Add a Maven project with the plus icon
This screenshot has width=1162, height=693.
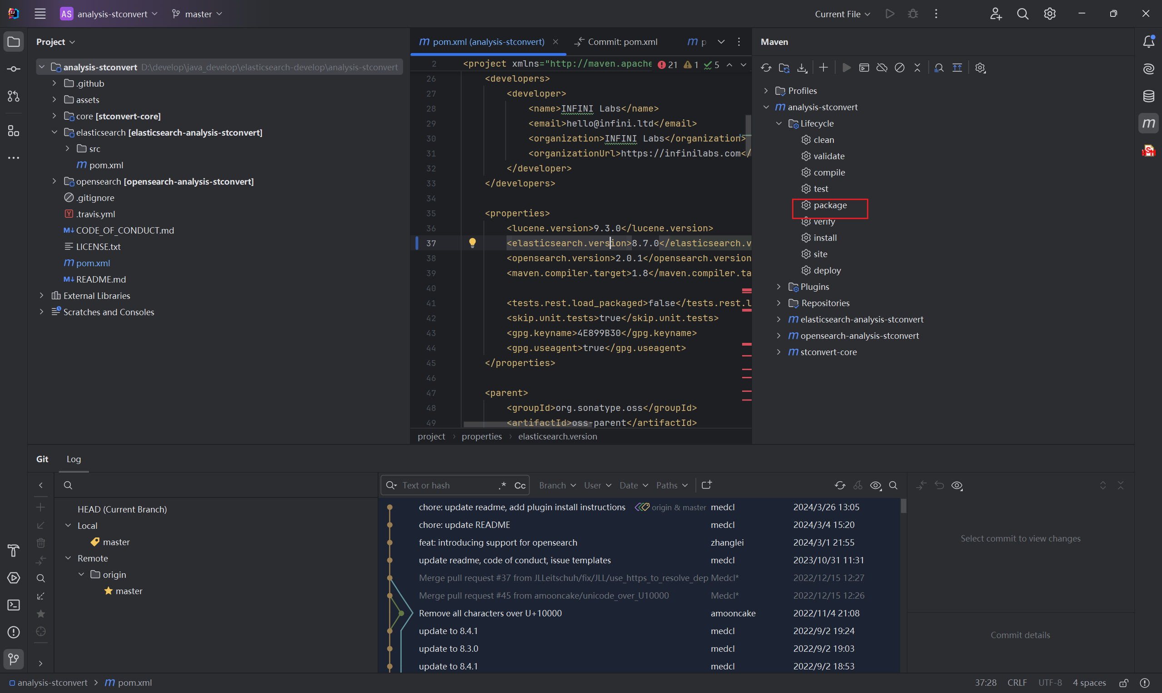824,68
